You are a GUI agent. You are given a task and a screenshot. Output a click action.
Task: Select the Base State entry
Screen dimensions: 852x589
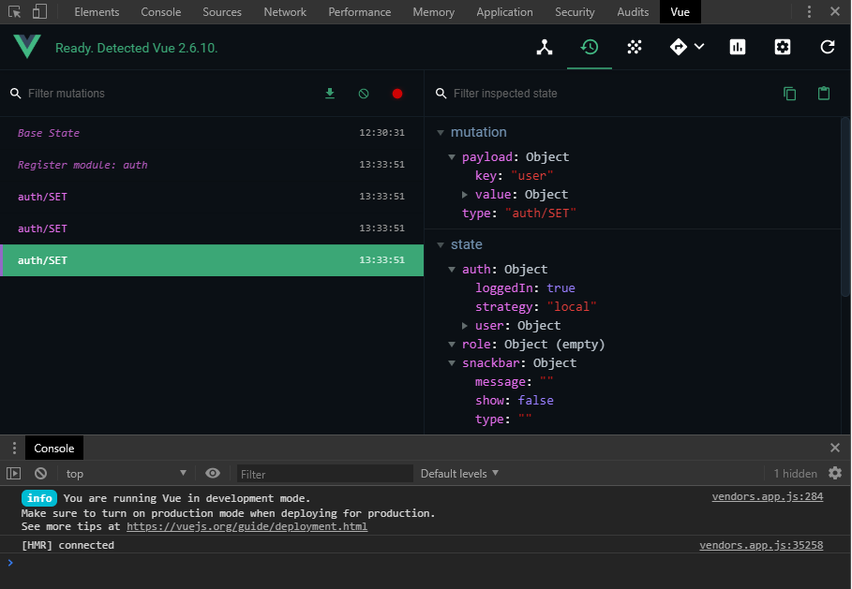coord(212,132)
